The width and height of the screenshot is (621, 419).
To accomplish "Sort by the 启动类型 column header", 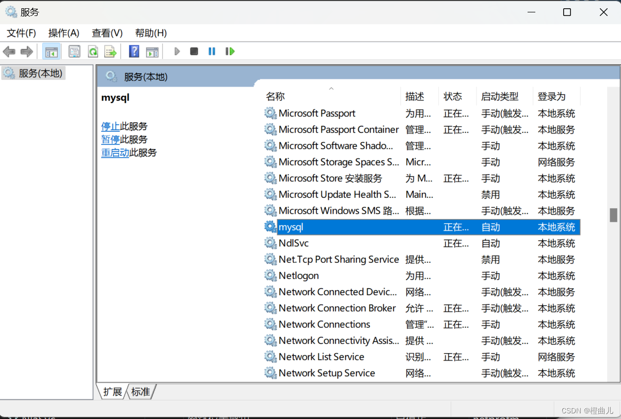I will 504,96.
